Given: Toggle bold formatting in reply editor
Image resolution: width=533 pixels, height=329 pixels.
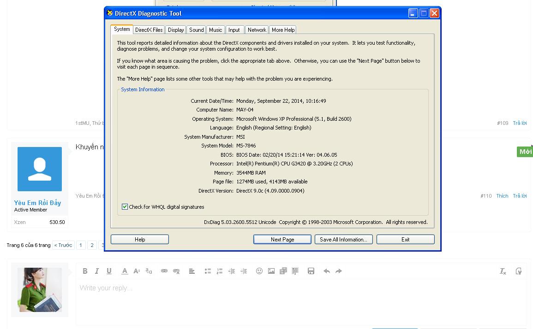Looking at the screenshot, I should 85,271.
